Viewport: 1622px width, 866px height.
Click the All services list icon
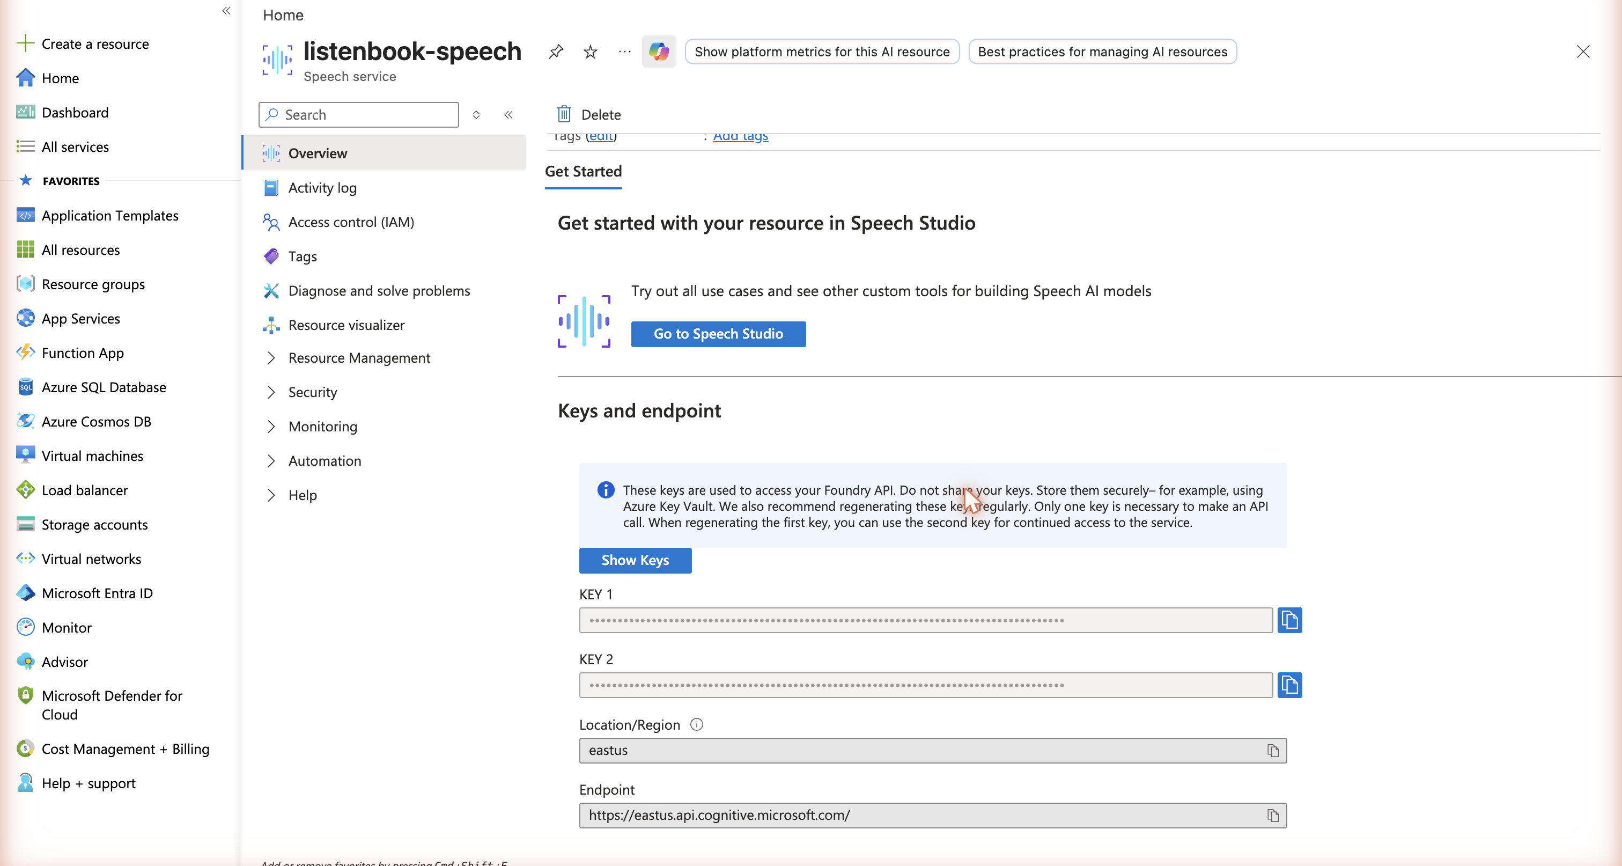(x=25, y=146)
